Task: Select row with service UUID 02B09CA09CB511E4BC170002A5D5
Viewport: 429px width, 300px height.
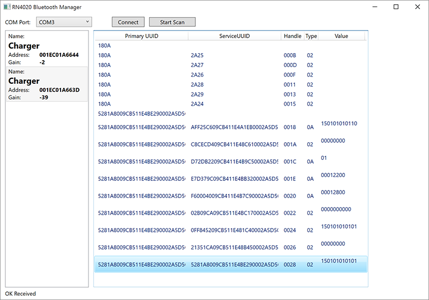Action: point(231,213)
